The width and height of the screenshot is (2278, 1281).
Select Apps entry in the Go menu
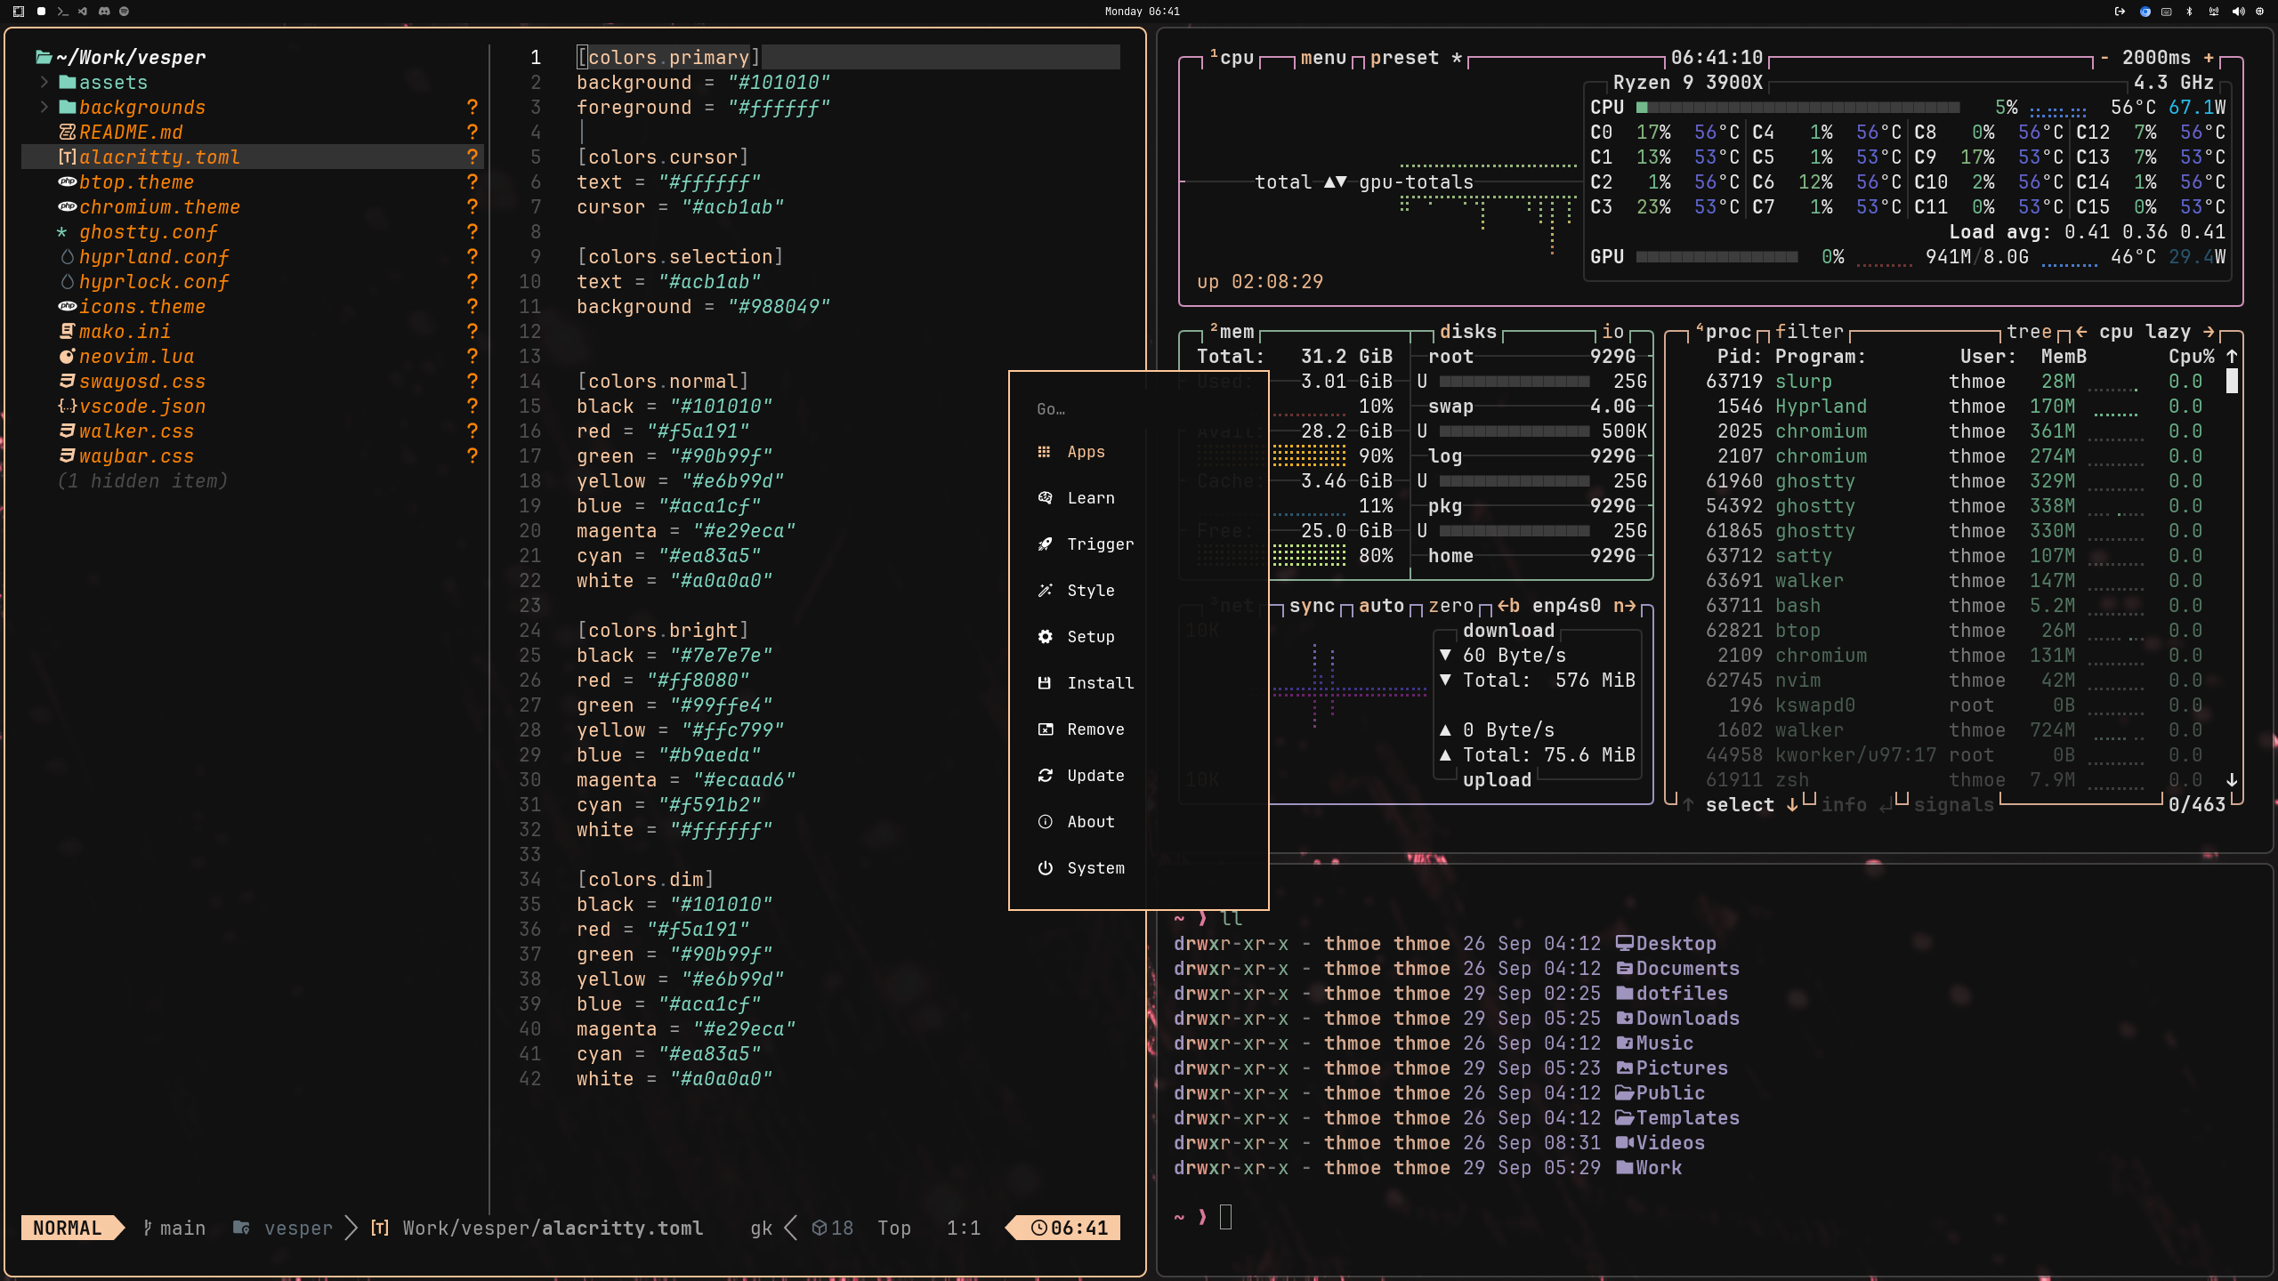[x=1086, y=452]
